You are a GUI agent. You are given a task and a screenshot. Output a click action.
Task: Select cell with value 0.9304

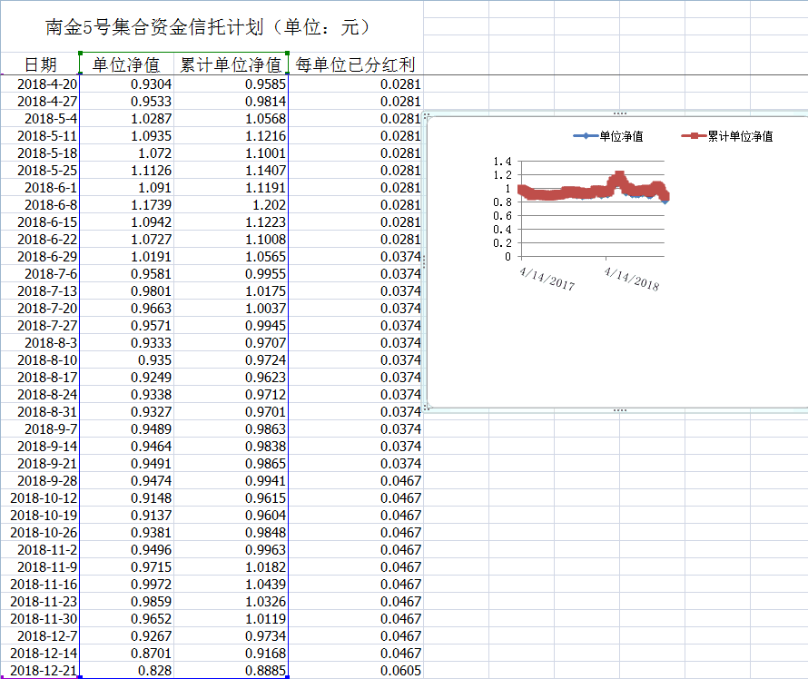pos(127,84)
